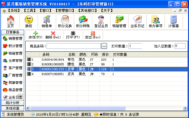
Task: Focus the 商品条码 input field
Action: [74, 46]
